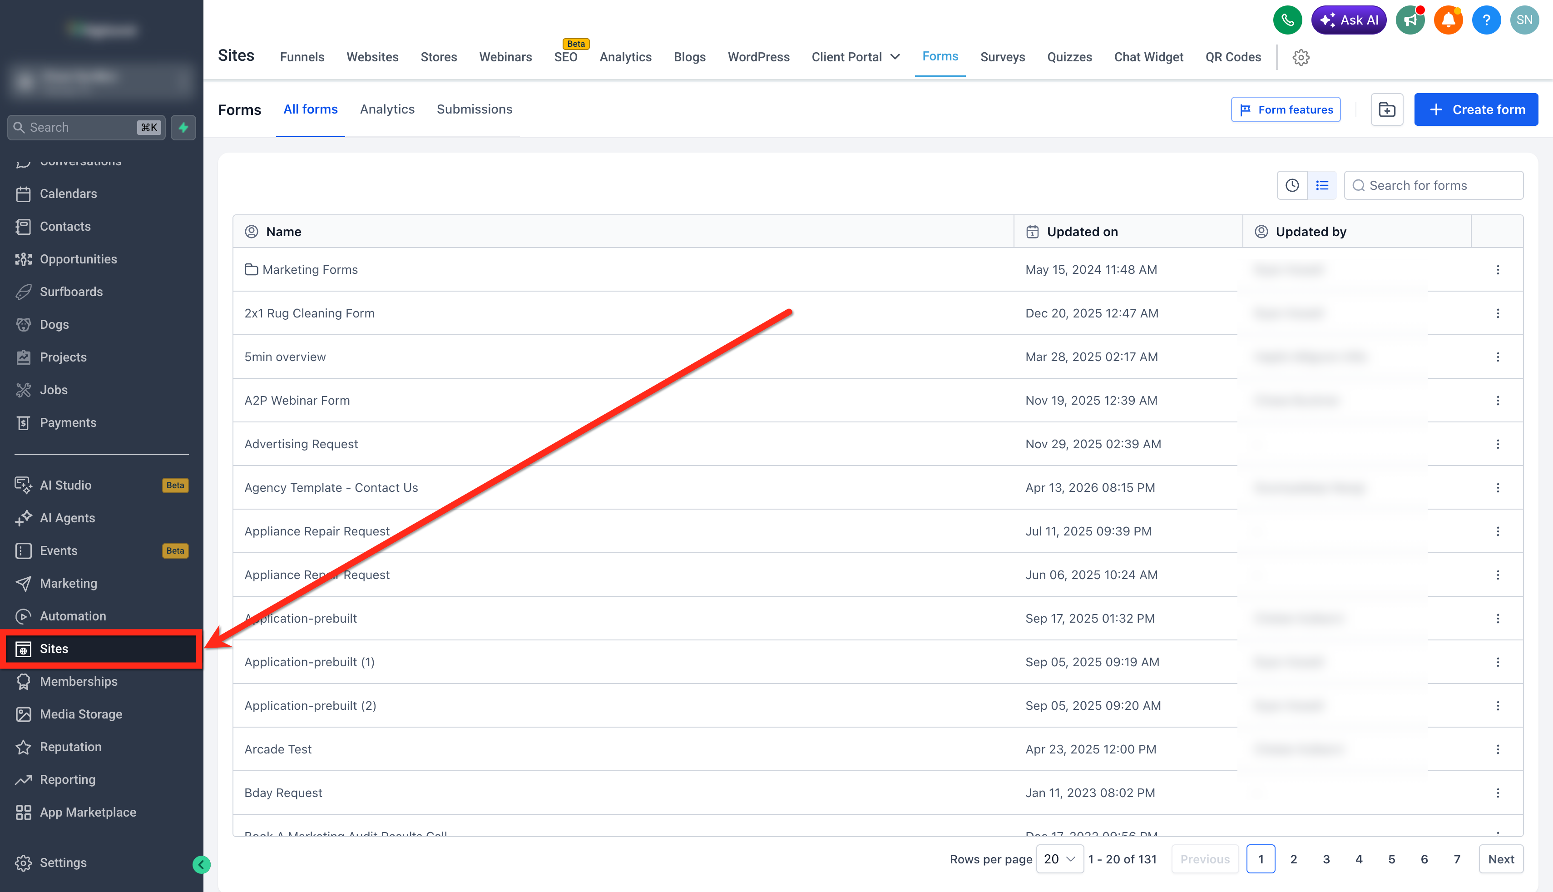1553x892 pixels.
Task: Click the green phone dialer icon
Action: tap(1287, 20)
